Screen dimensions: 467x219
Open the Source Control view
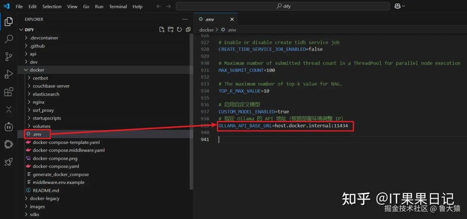click(x=8, y=56)
